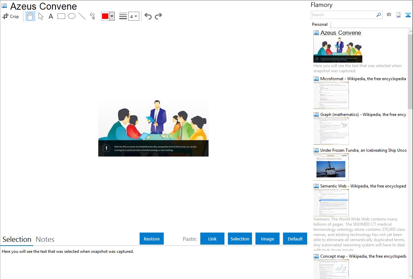Click the Flamory search field

point(343,15)
